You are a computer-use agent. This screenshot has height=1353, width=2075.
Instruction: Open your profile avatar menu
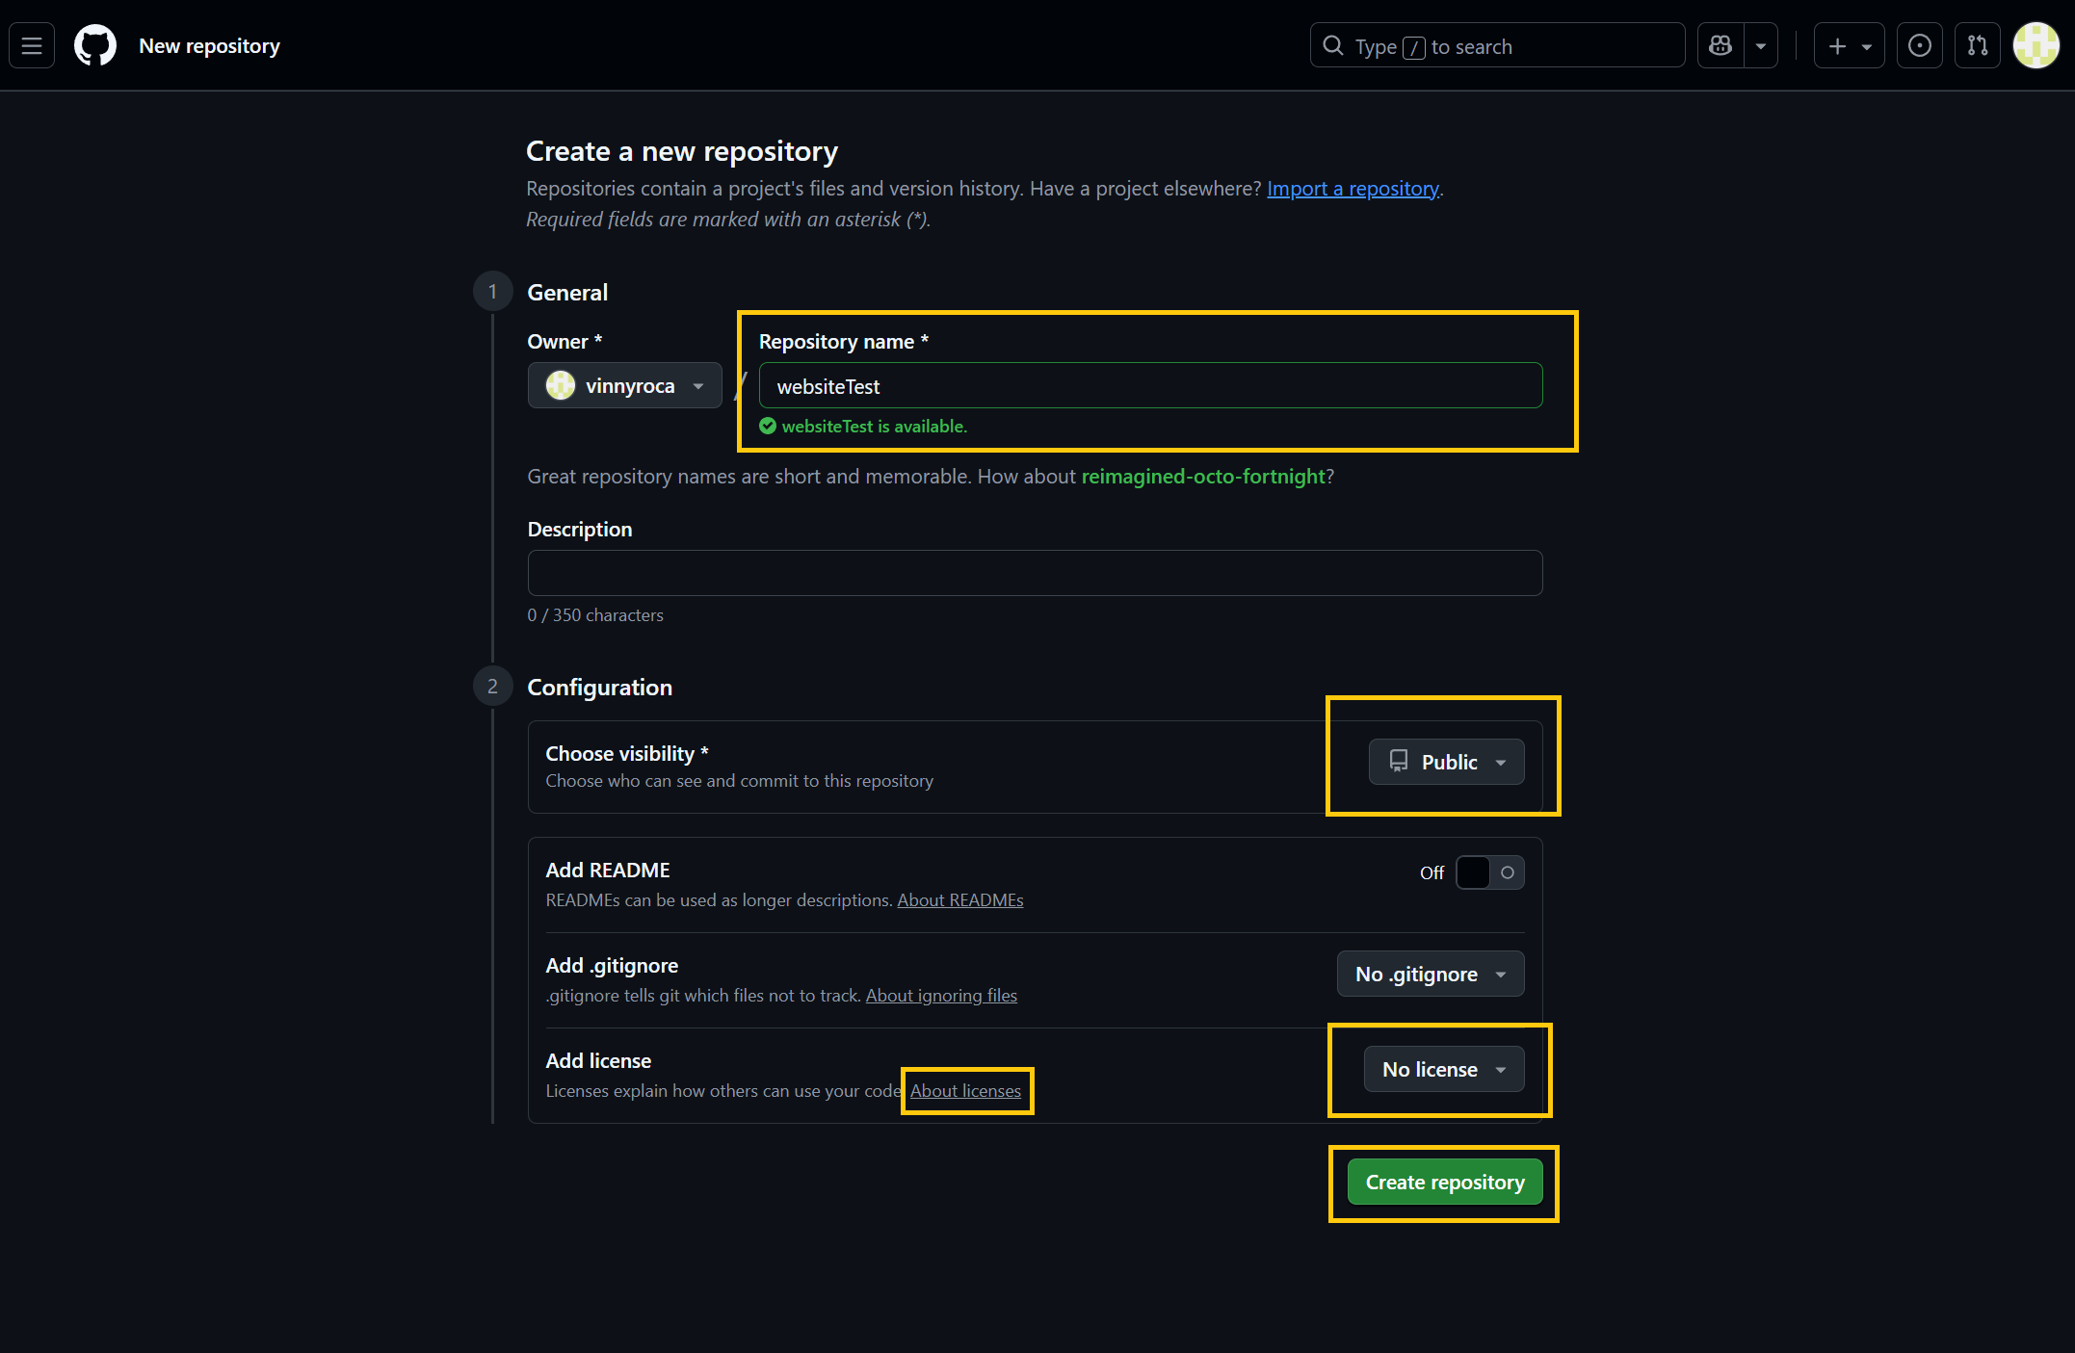pos(2036,44)
